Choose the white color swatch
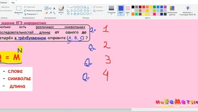Viewport: 198px width, 111px height. click(133, 10)
